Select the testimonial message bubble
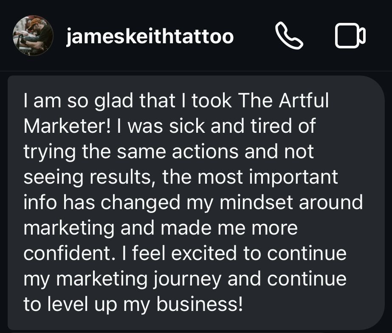The image size is (392, 333). tap(195, 202)
